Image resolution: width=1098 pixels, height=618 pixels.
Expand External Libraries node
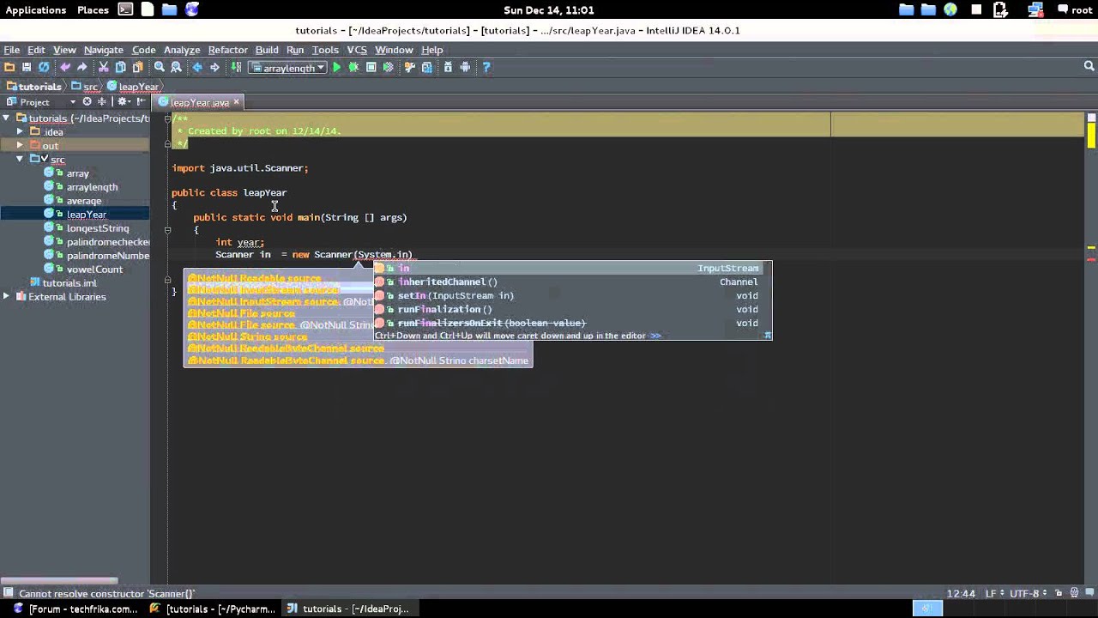point(7,297)
